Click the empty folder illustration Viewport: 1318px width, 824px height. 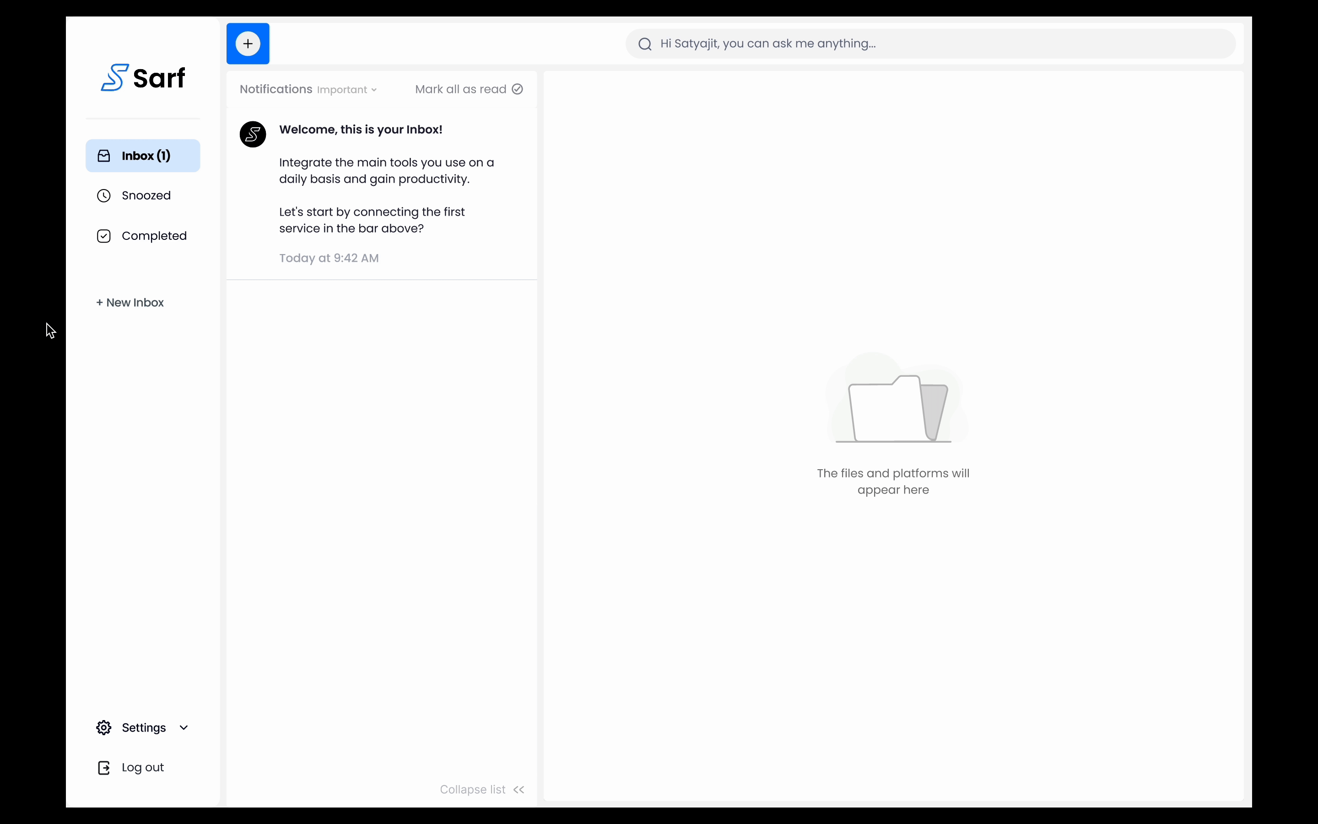point(896,399)
